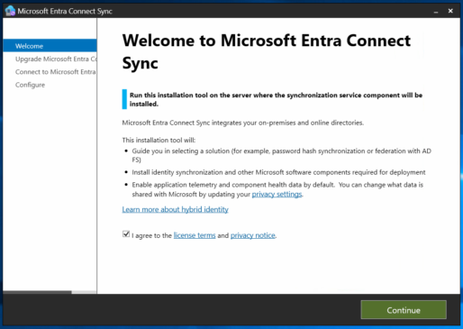Click the Continue button
Viewport: 463px width, 329px height.
tap(404, 310)
